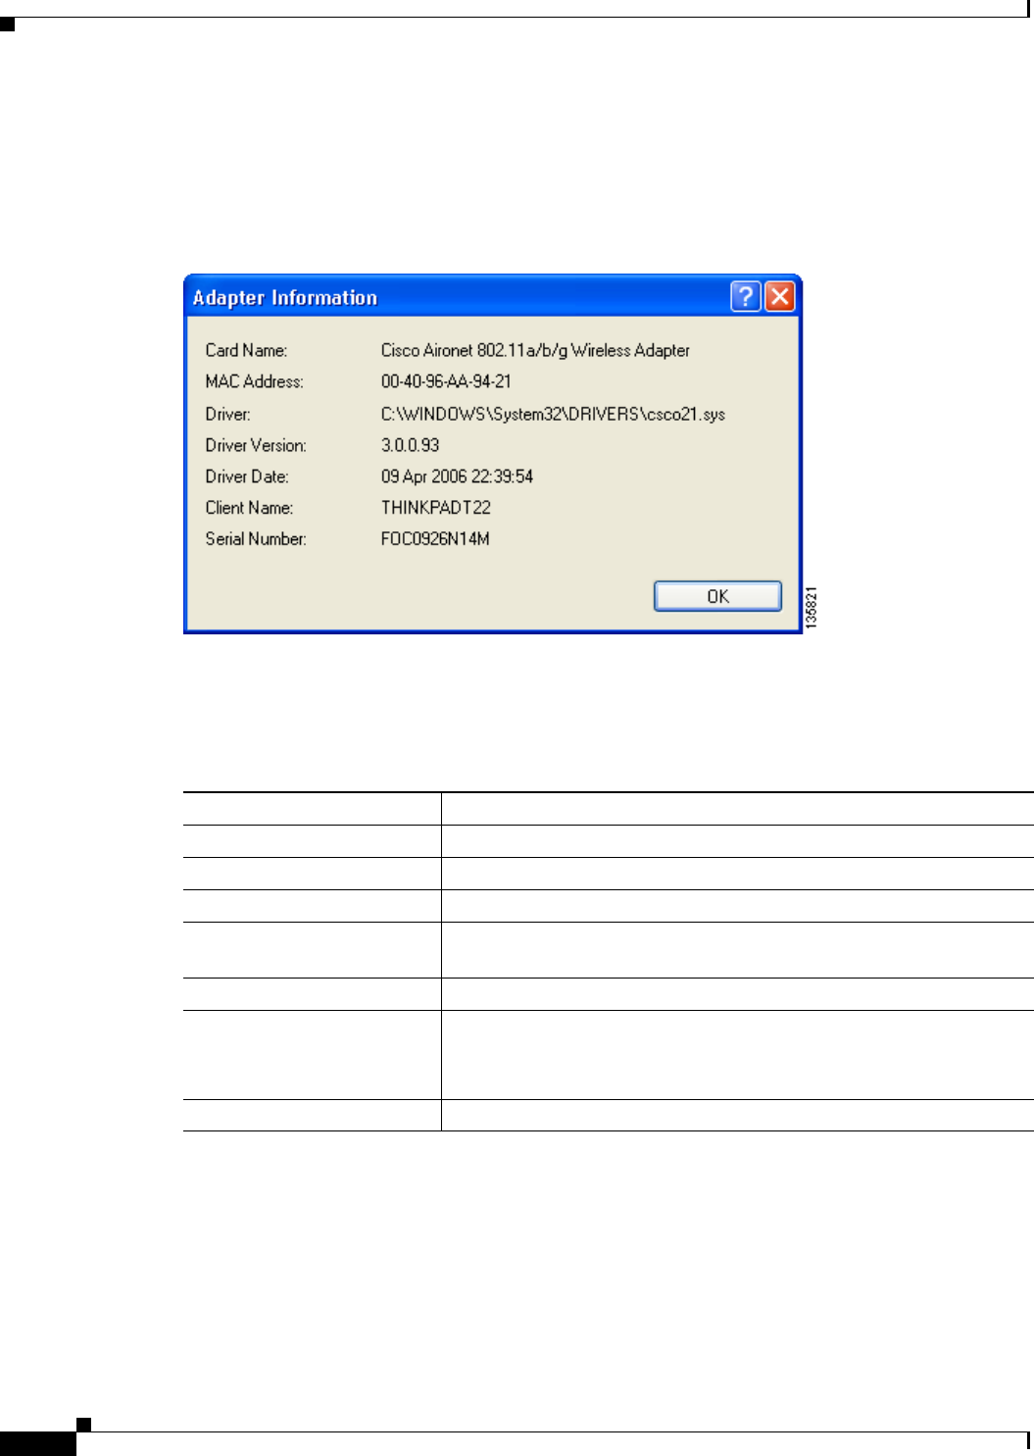
Task: Click Cisco Aironet 802.11a/b/g Wireless Adapter text
Action: tap(535, 350)
